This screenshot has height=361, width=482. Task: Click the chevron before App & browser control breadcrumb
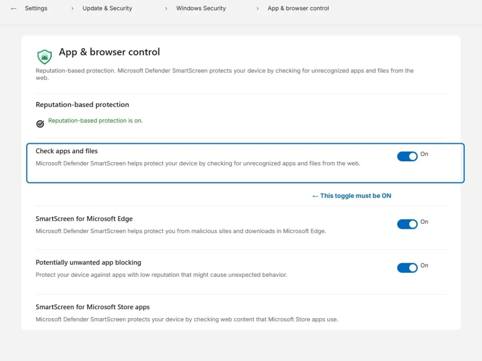click(258, 8)
